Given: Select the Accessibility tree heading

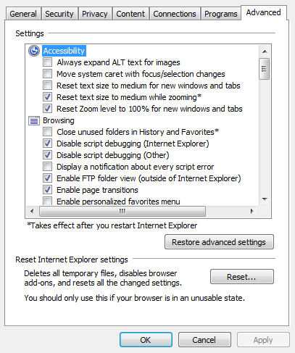Looking at the screenshot, I should tap(64, 51).
